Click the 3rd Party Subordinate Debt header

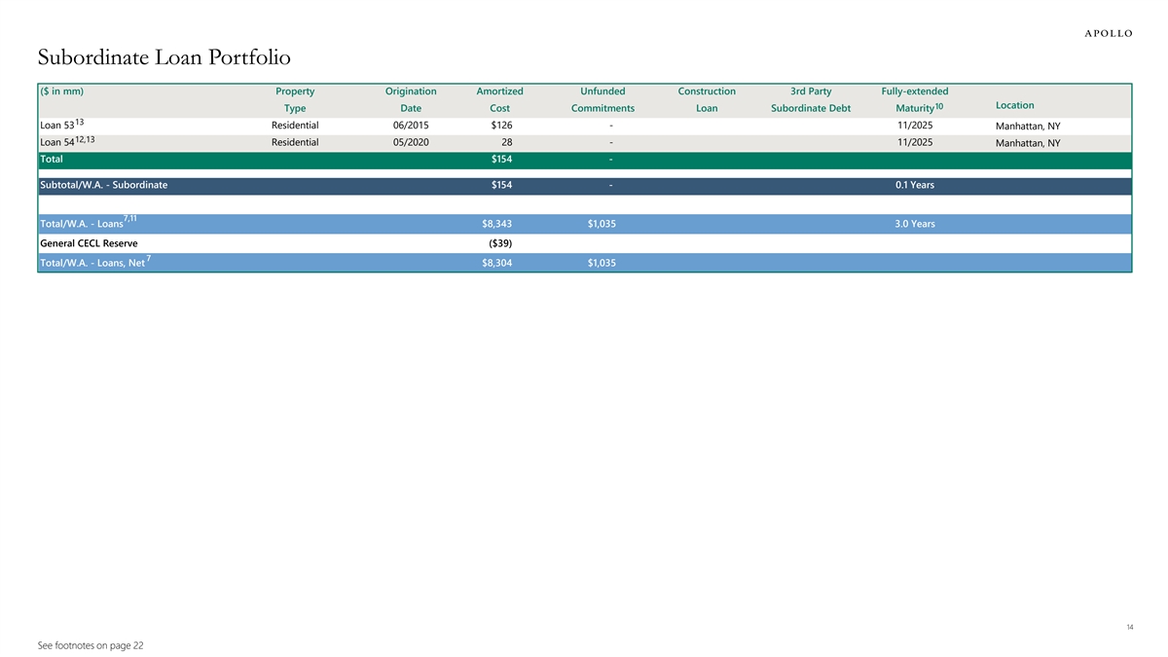[x=811, y=99]
